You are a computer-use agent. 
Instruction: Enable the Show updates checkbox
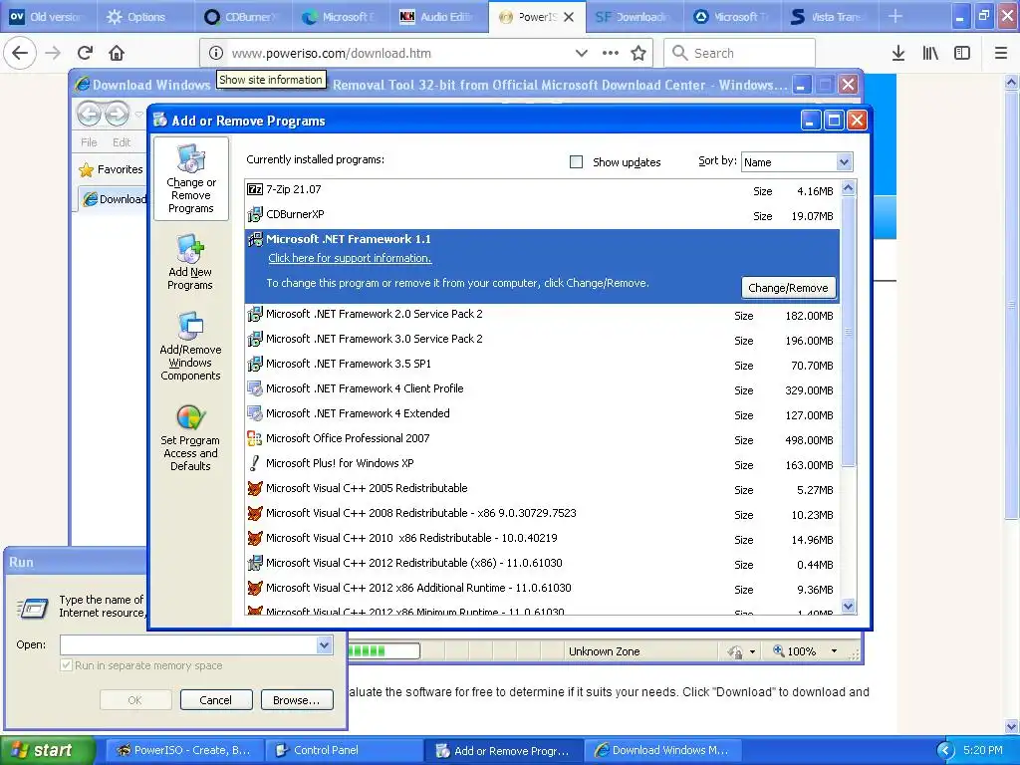click(x=577, y=162)
